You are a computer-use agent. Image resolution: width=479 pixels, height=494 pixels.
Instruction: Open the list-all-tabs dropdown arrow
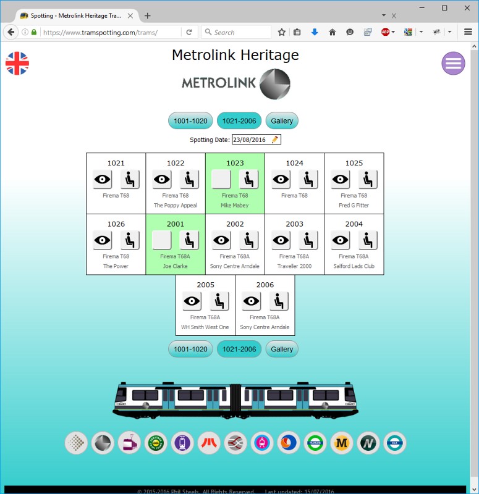(384, 15)
